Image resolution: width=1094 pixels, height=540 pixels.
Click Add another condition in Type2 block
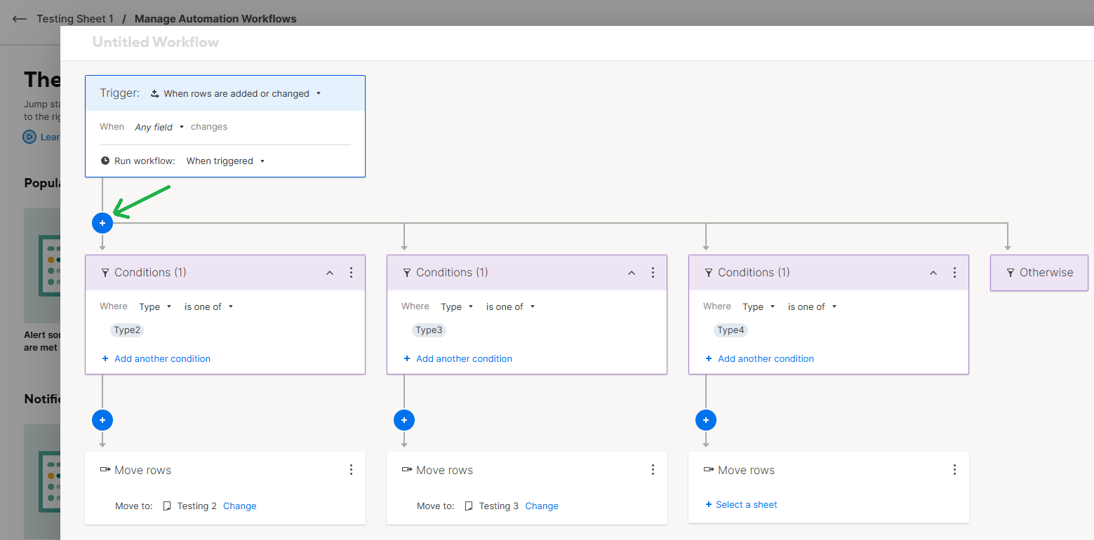coord(162,358)
